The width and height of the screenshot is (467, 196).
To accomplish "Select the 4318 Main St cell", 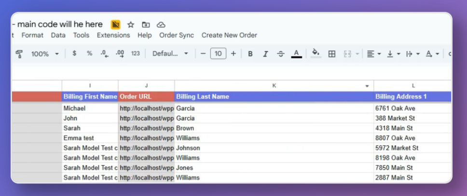I will tap(413, 128).
